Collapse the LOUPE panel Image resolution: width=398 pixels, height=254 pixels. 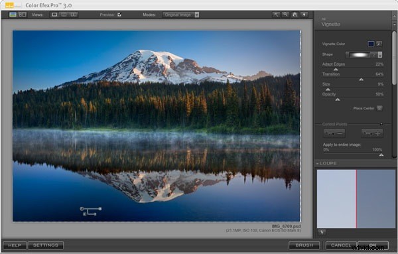pyautogui.click(x=318, y=163)
